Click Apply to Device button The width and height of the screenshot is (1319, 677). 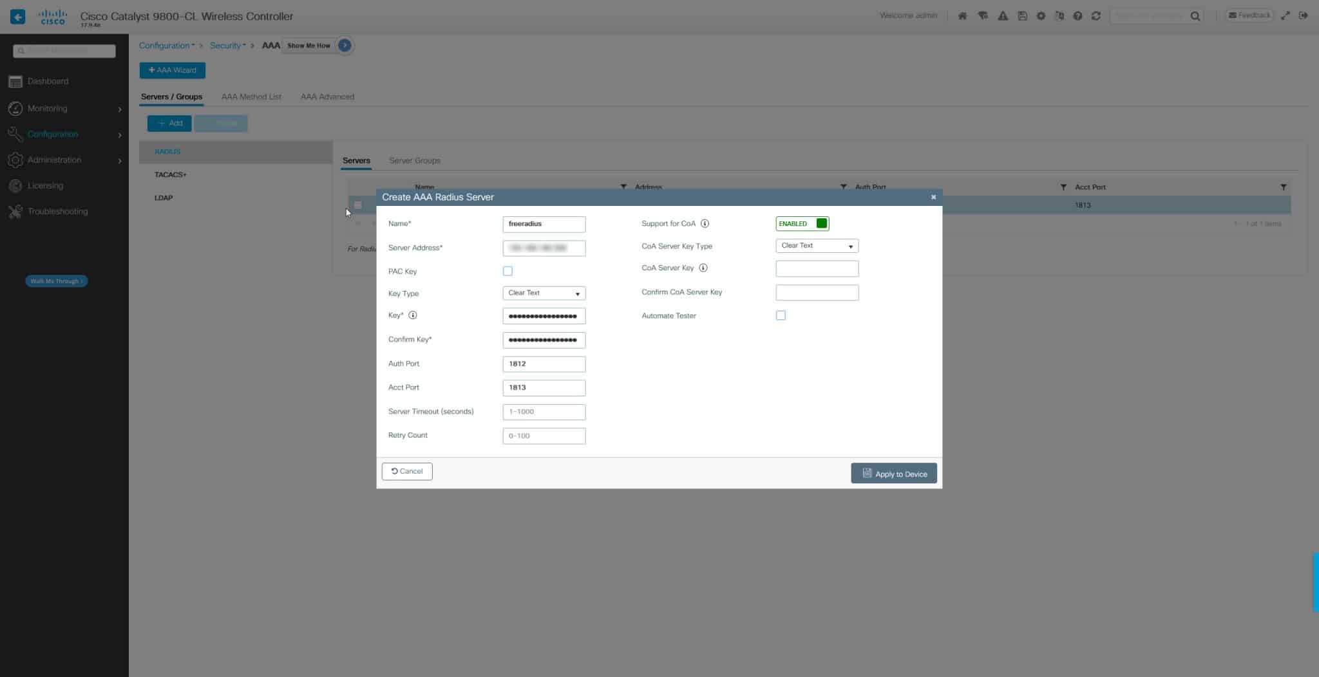coord(894,474)
